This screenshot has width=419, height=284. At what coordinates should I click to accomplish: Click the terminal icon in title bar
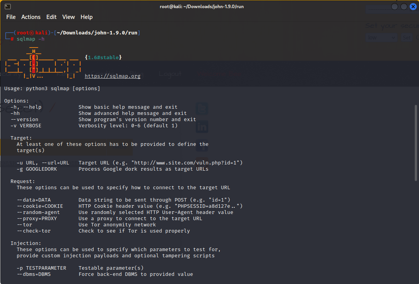click(x=8, y=7)
